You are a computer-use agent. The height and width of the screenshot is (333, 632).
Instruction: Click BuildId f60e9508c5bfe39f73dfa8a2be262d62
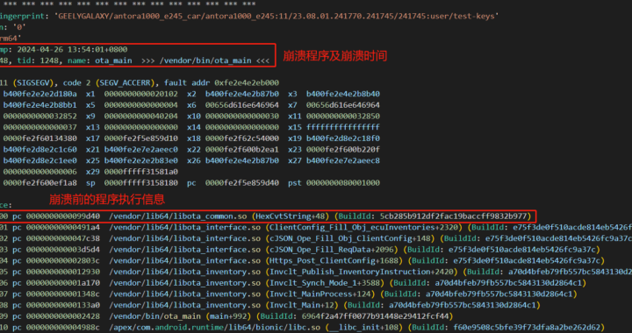point(527,328)
